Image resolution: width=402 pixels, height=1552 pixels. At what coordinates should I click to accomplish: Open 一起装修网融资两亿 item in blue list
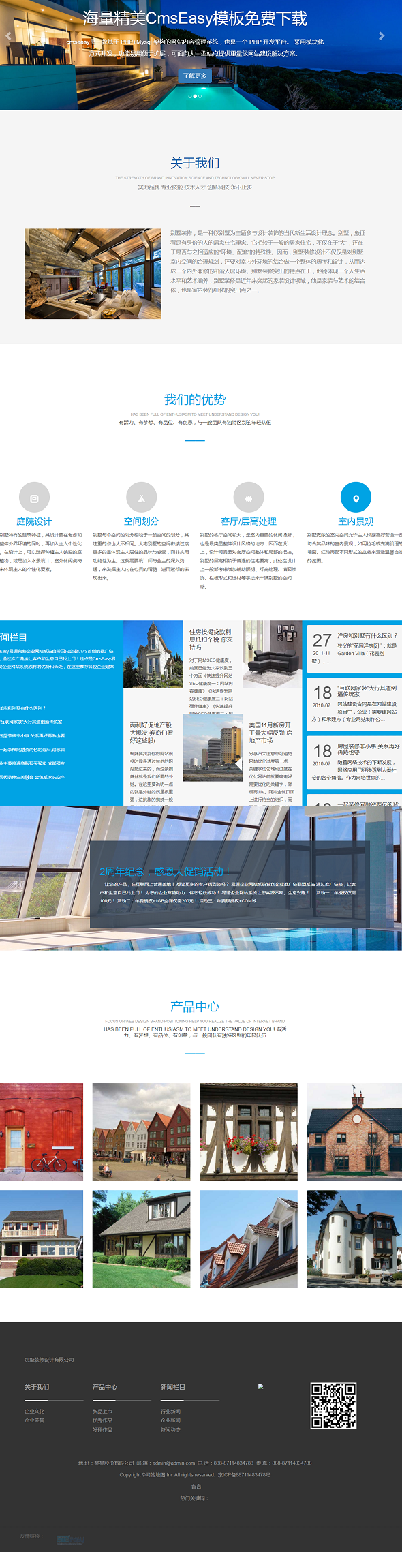click(33, 750)
